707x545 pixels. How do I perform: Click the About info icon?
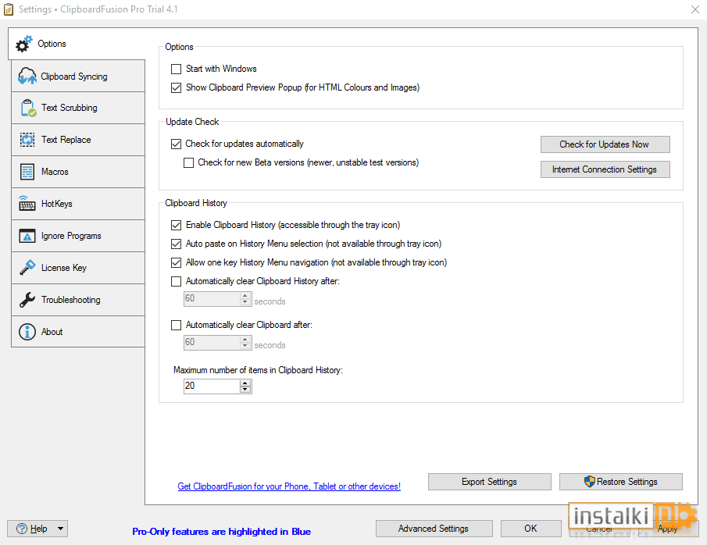pyautogui.click(x=27, y=332)
